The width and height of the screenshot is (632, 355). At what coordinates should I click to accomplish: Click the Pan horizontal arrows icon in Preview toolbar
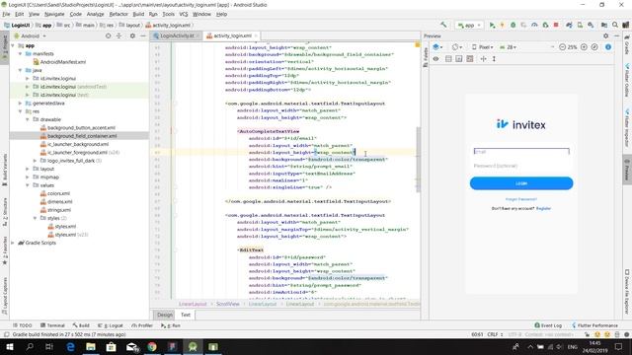483,59
